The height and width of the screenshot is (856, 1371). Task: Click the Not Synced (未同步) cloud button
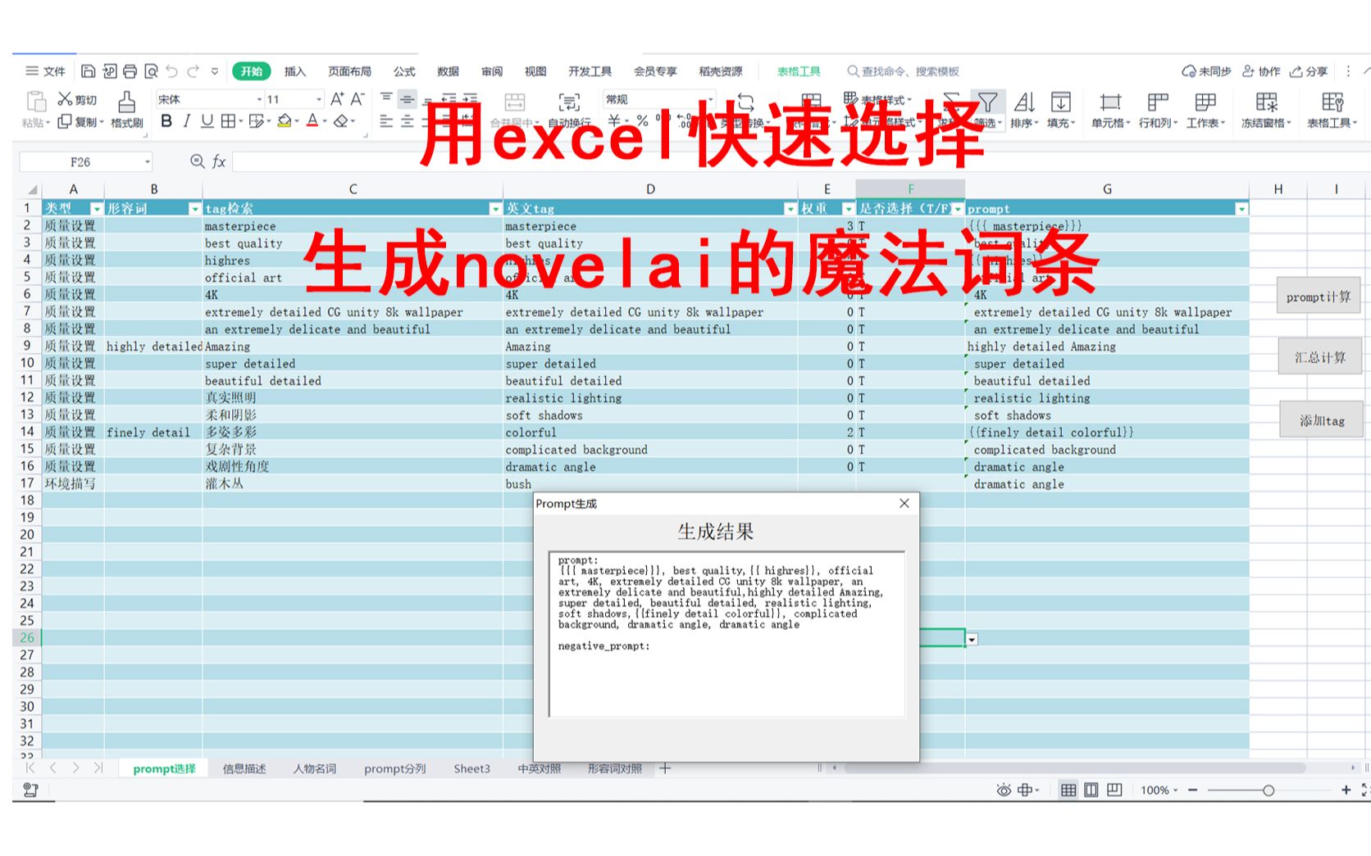point(1206,71)
